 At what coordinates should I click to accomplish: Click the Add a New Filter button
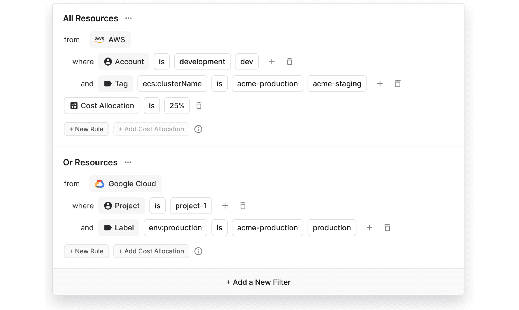258,282
